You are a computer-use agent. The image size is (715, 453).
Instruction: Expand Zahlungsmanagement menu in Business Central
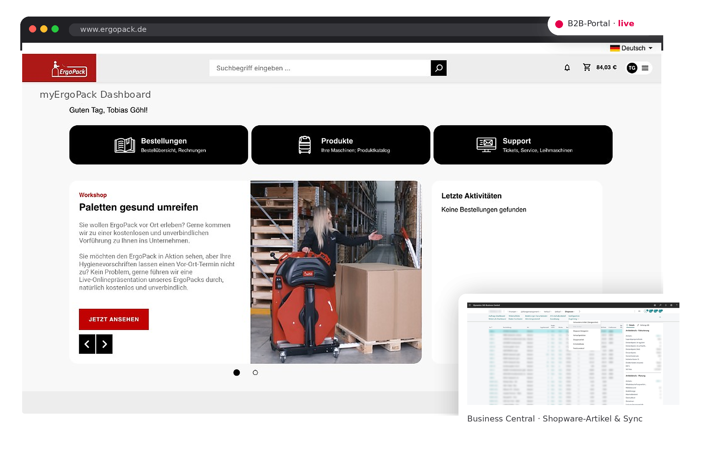point(530,312)
